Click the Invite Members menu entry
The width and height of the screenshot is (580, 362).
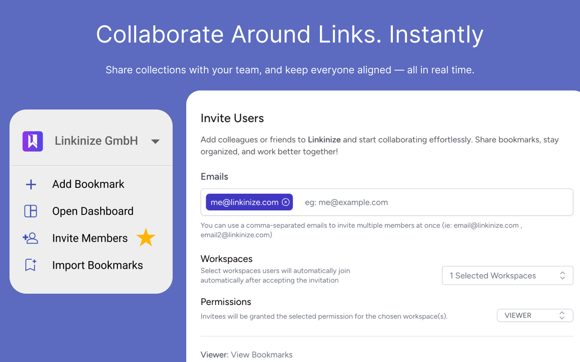[x=90, y=238]
